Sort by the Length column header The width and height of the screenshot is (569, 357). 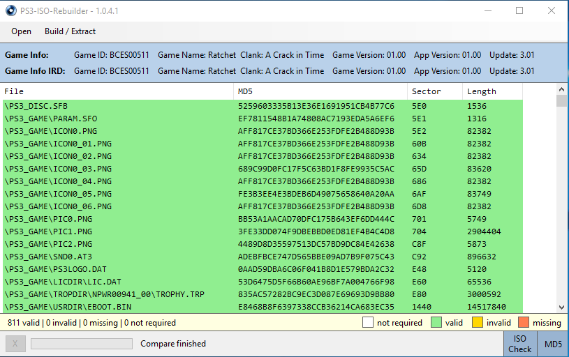[492, 92]
